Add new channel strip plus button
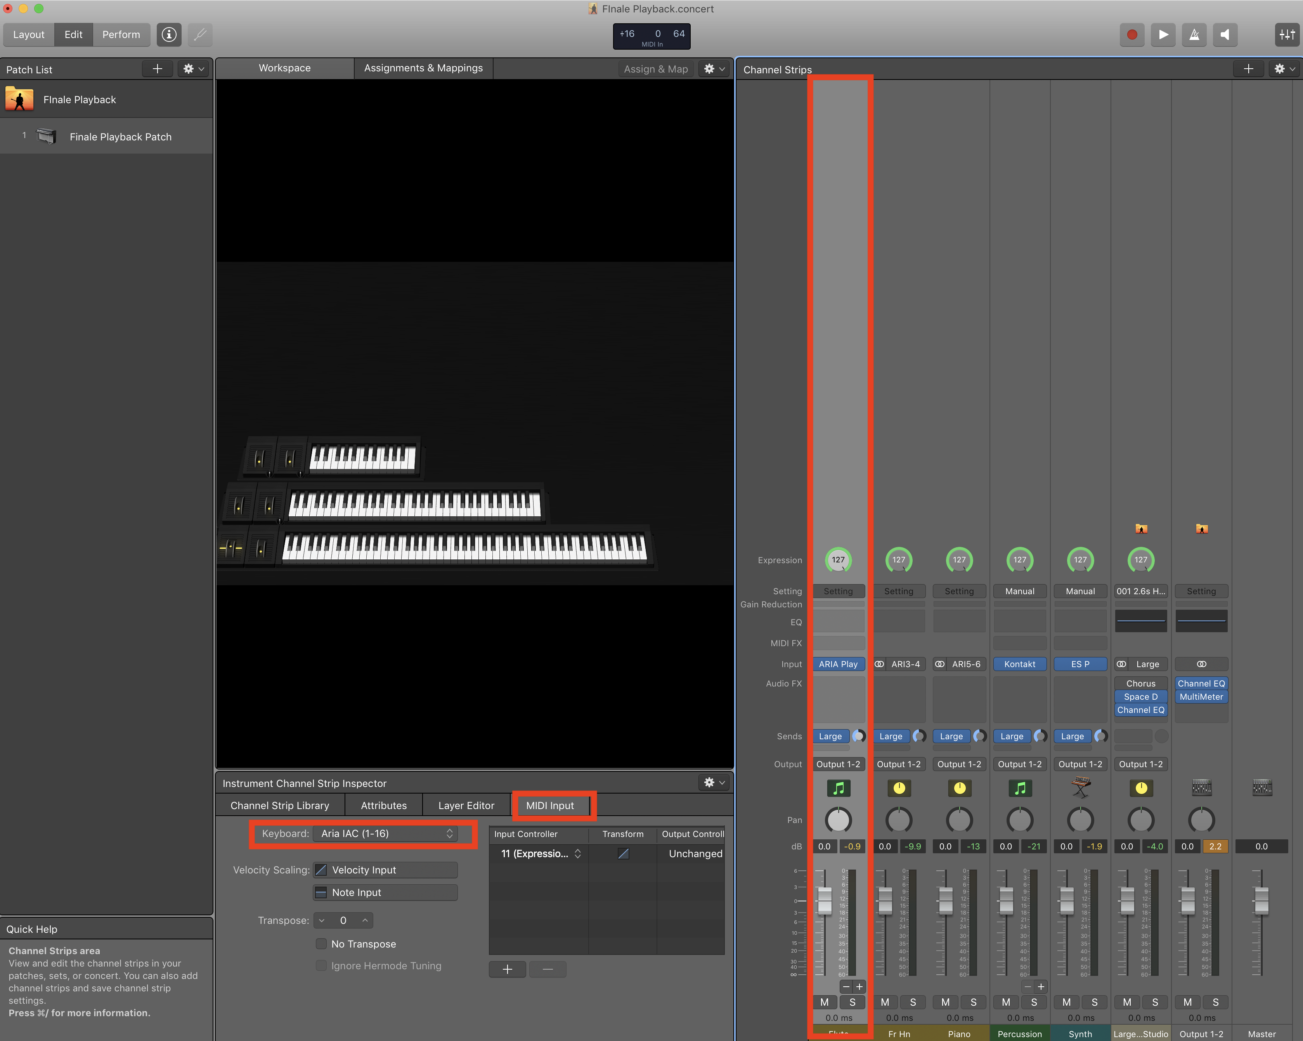 coord(1249,69)
